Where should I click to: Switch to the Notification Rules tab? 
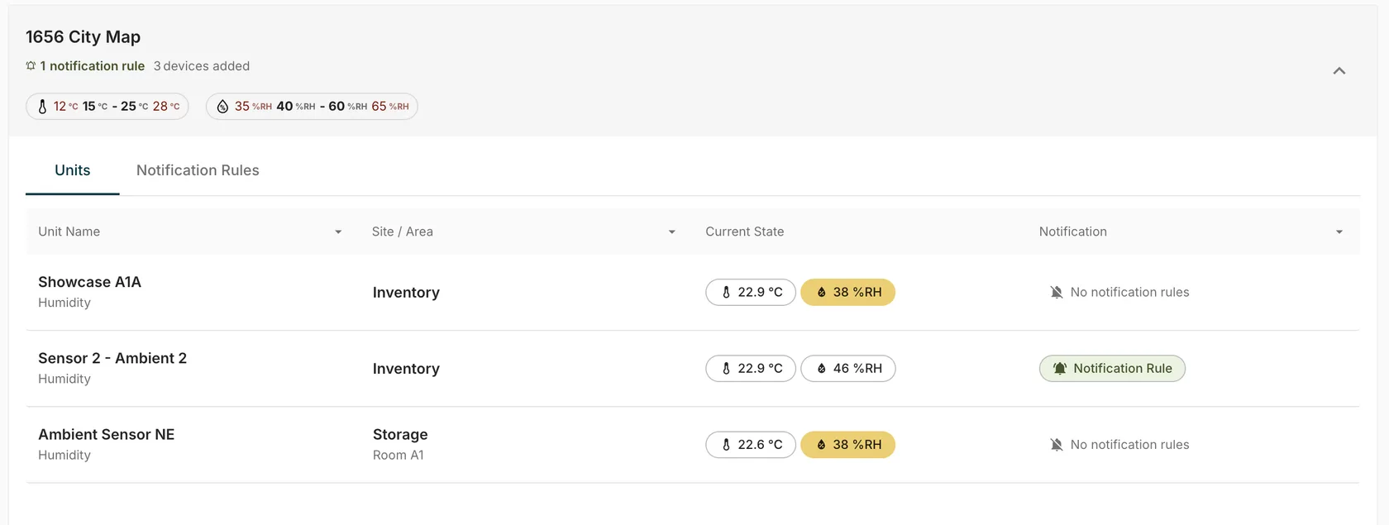[198, 170]
